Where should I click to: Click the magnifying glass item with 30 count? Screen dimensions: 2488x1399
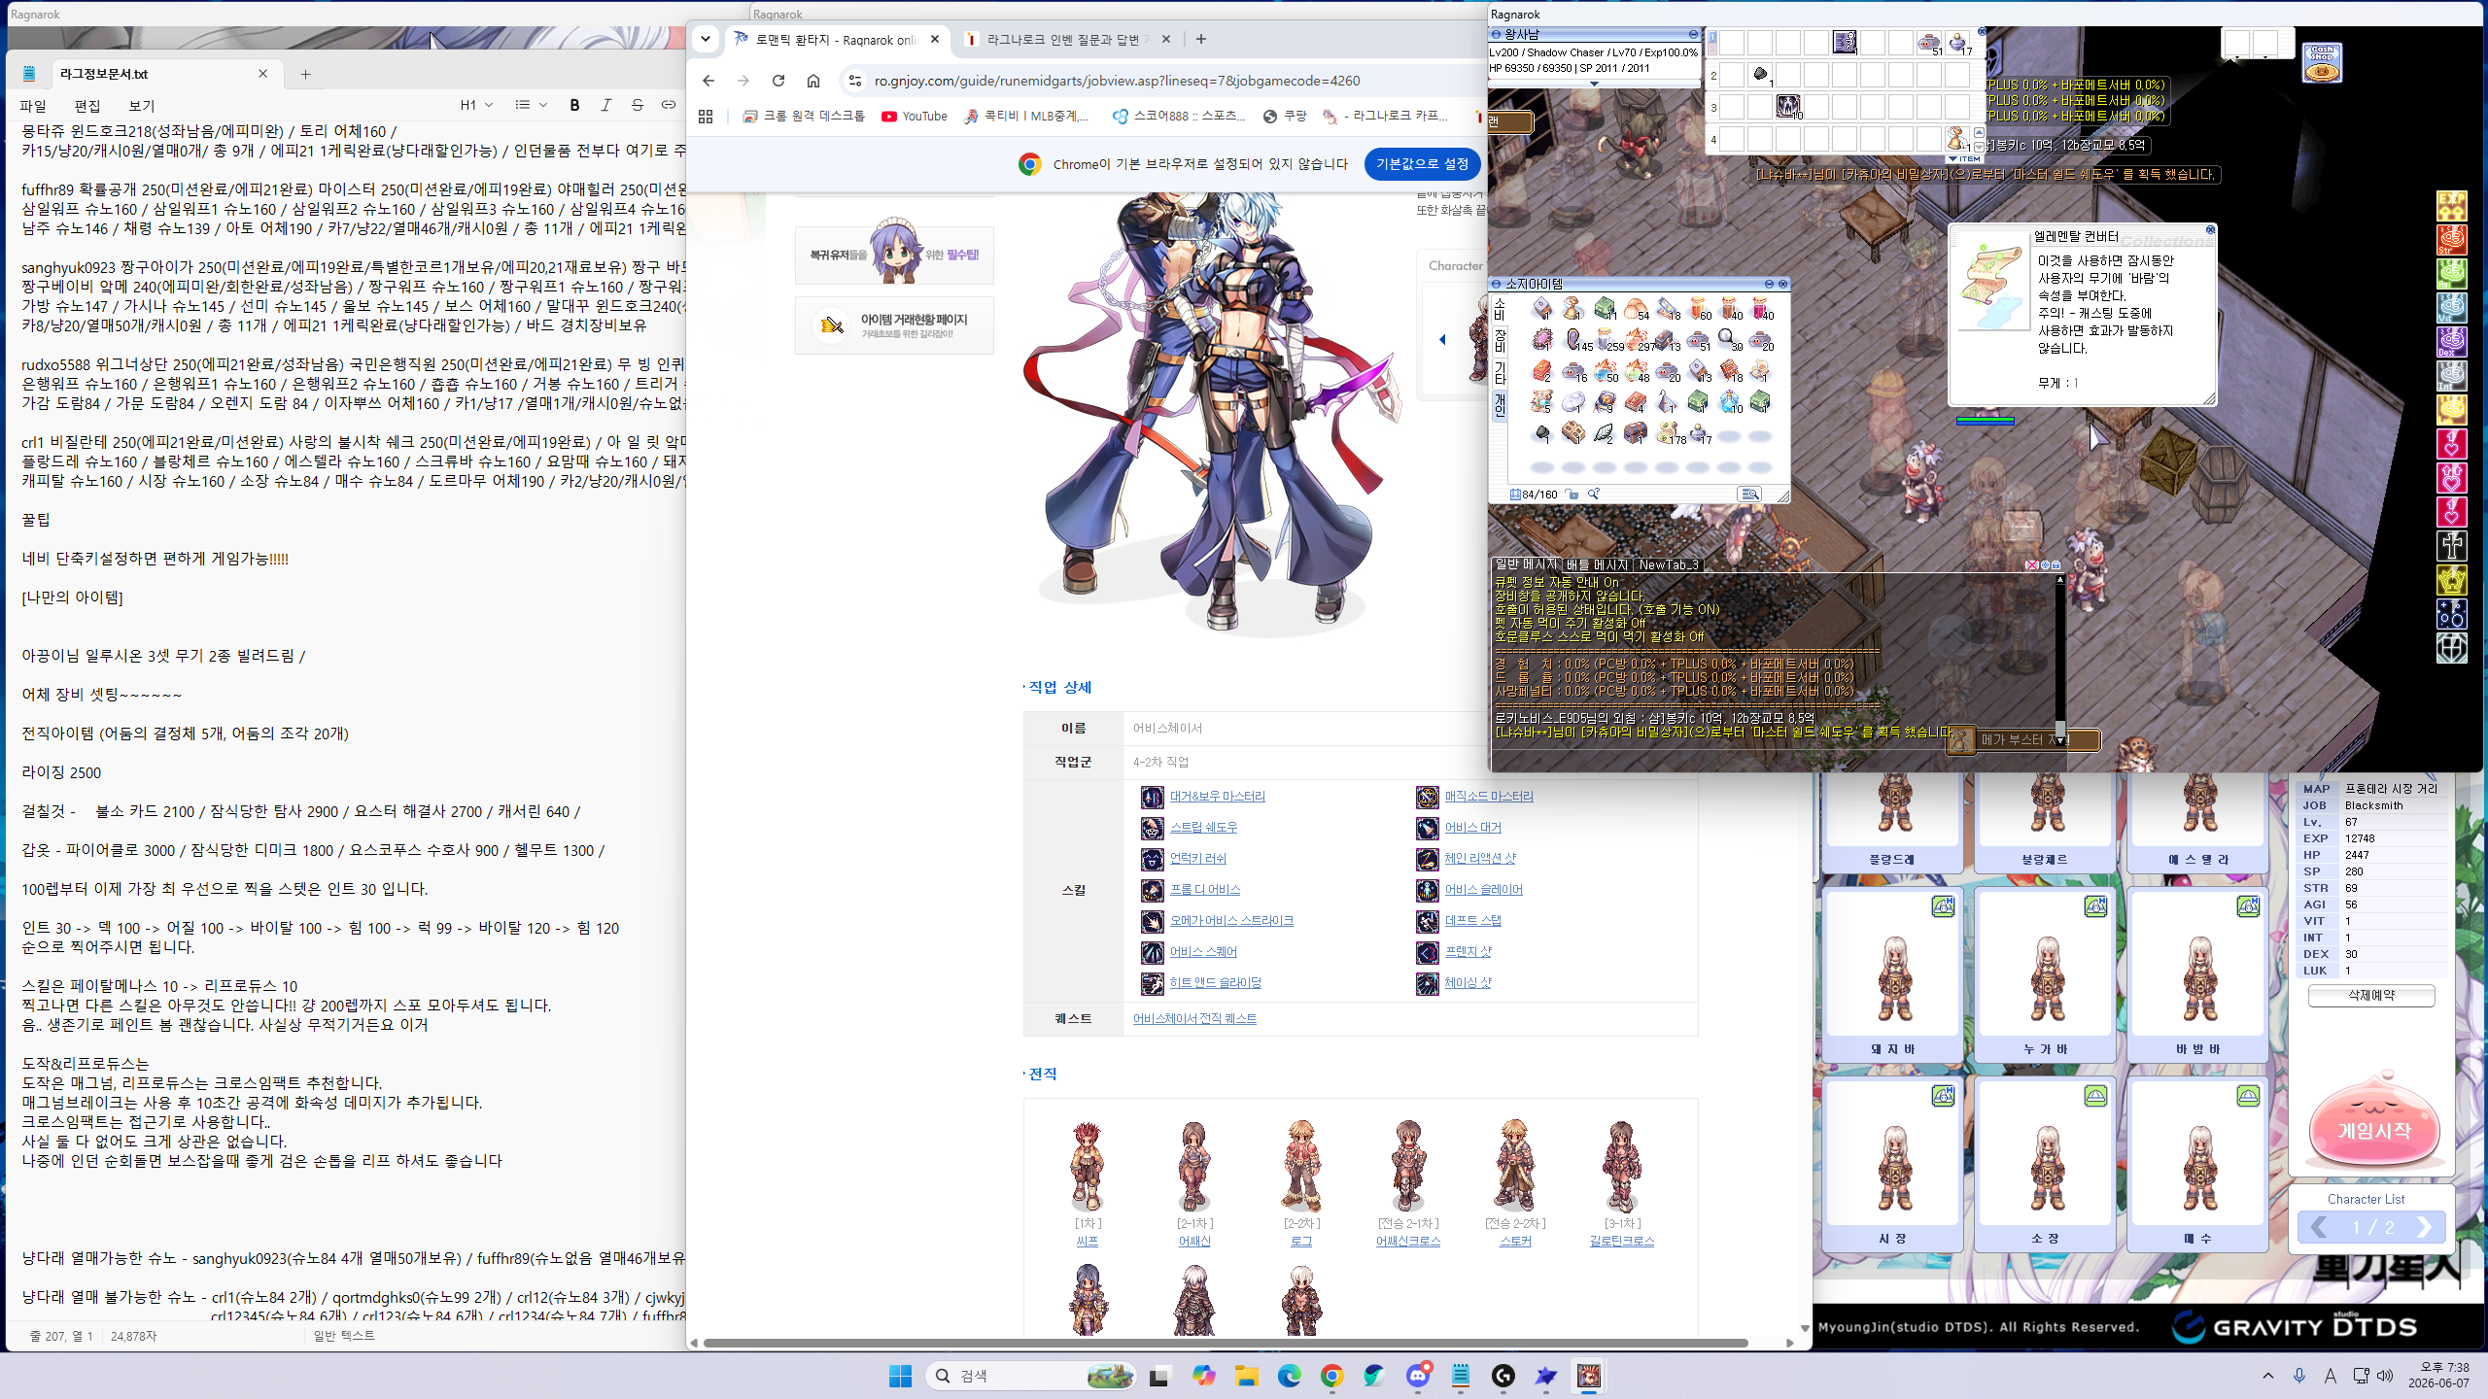(1729, 339)
